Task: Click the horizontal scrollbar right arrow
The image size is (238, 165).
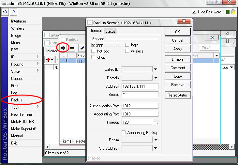Action: click(x=232, y=147)
